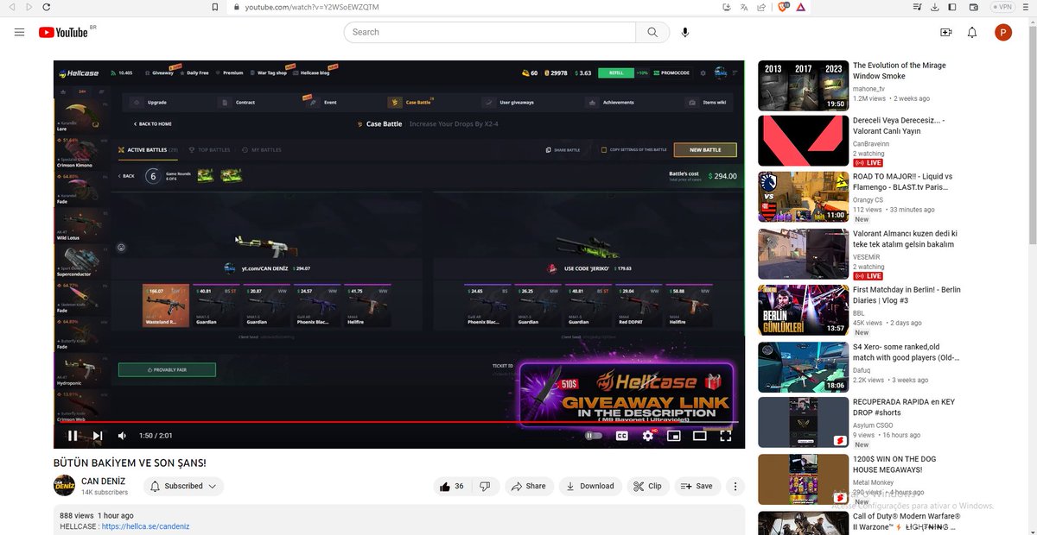1037x535 pixels.
Task: Click the mahone_tv channel name
Action: 868,88
